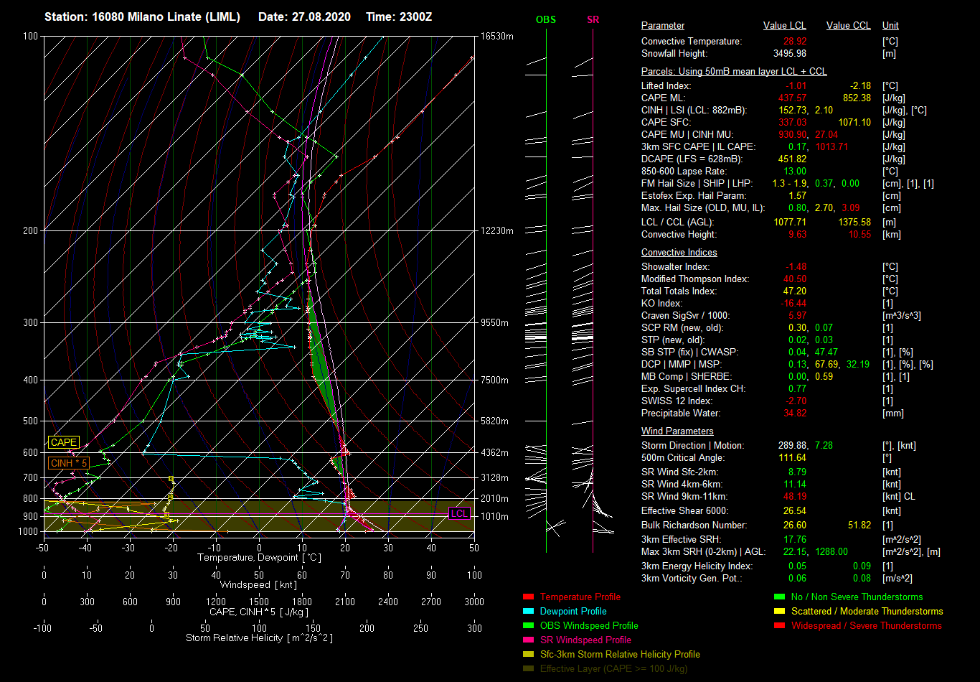This screenshot has height=682, width=980.
Task: Open the Wind Parameters section heading
Action: (677, 431)
